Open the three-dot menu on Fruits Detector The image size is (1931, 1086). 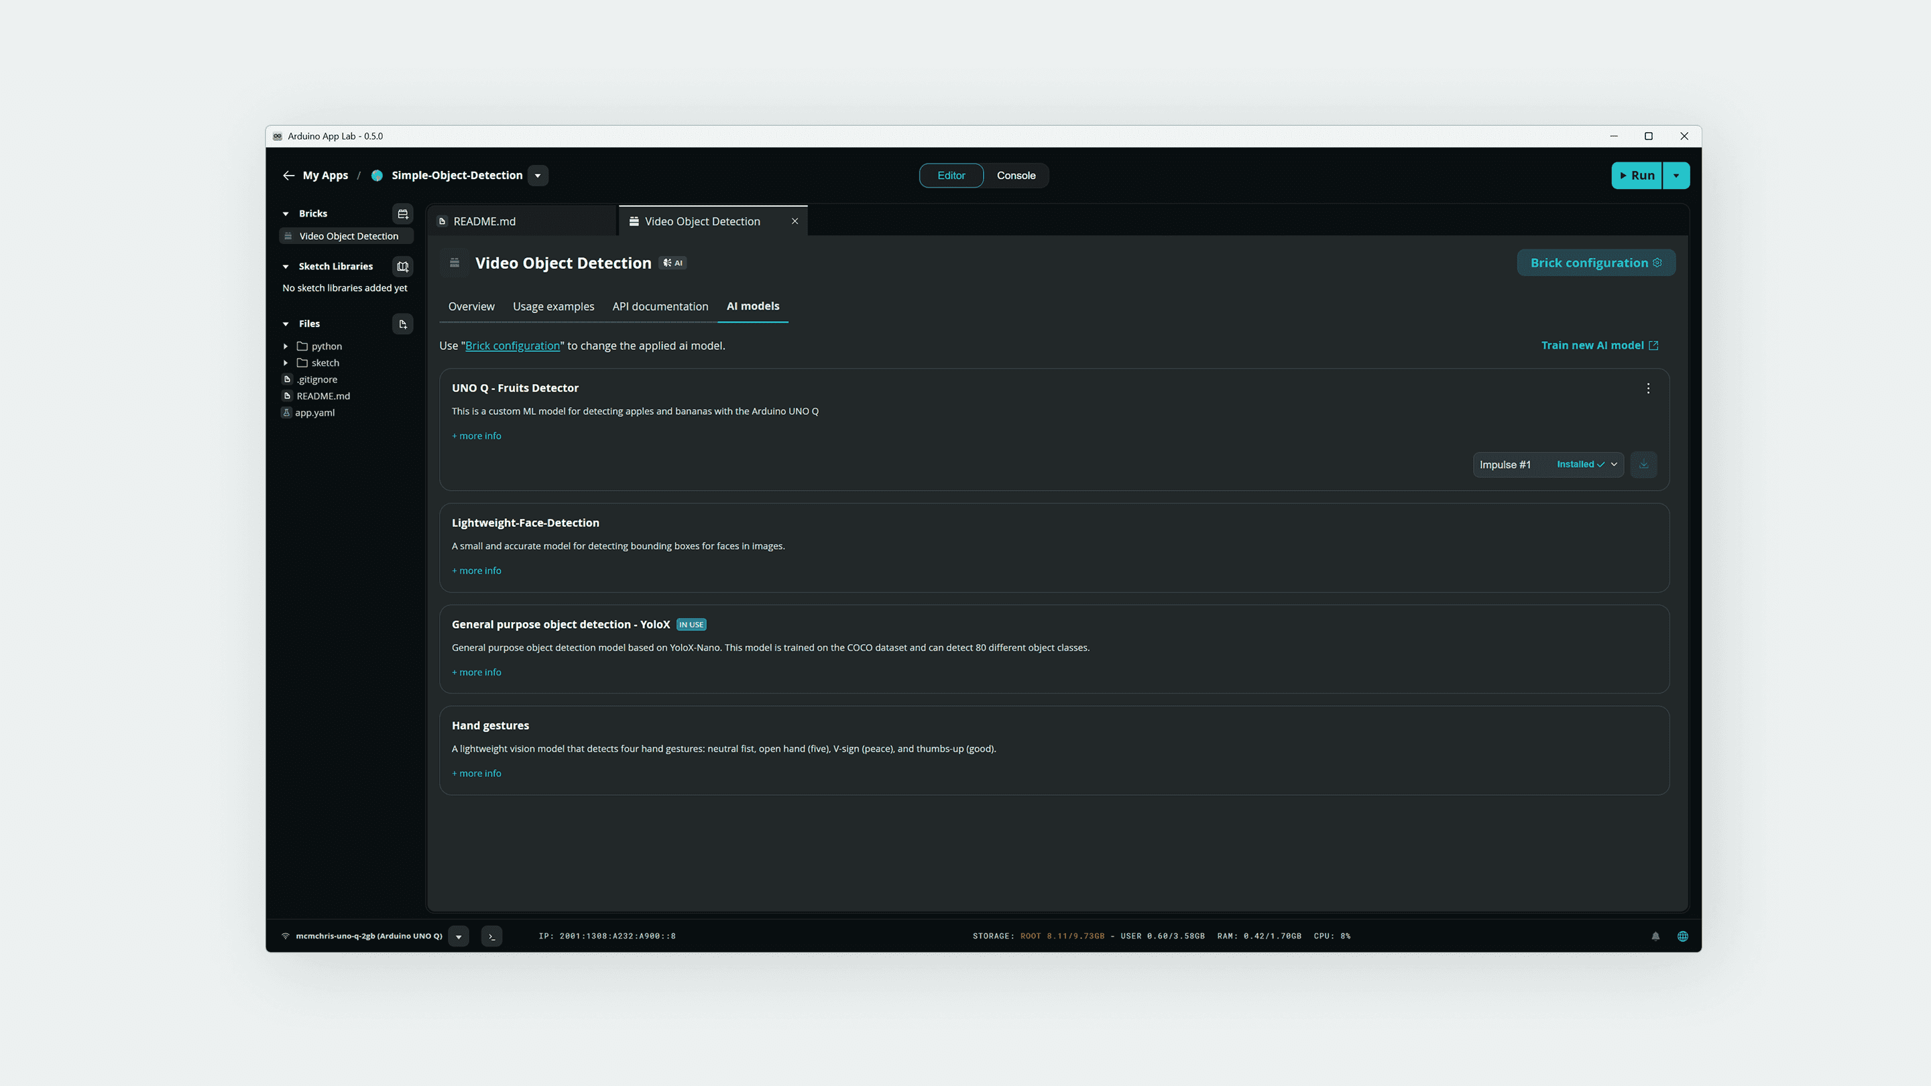[1647, 388]
